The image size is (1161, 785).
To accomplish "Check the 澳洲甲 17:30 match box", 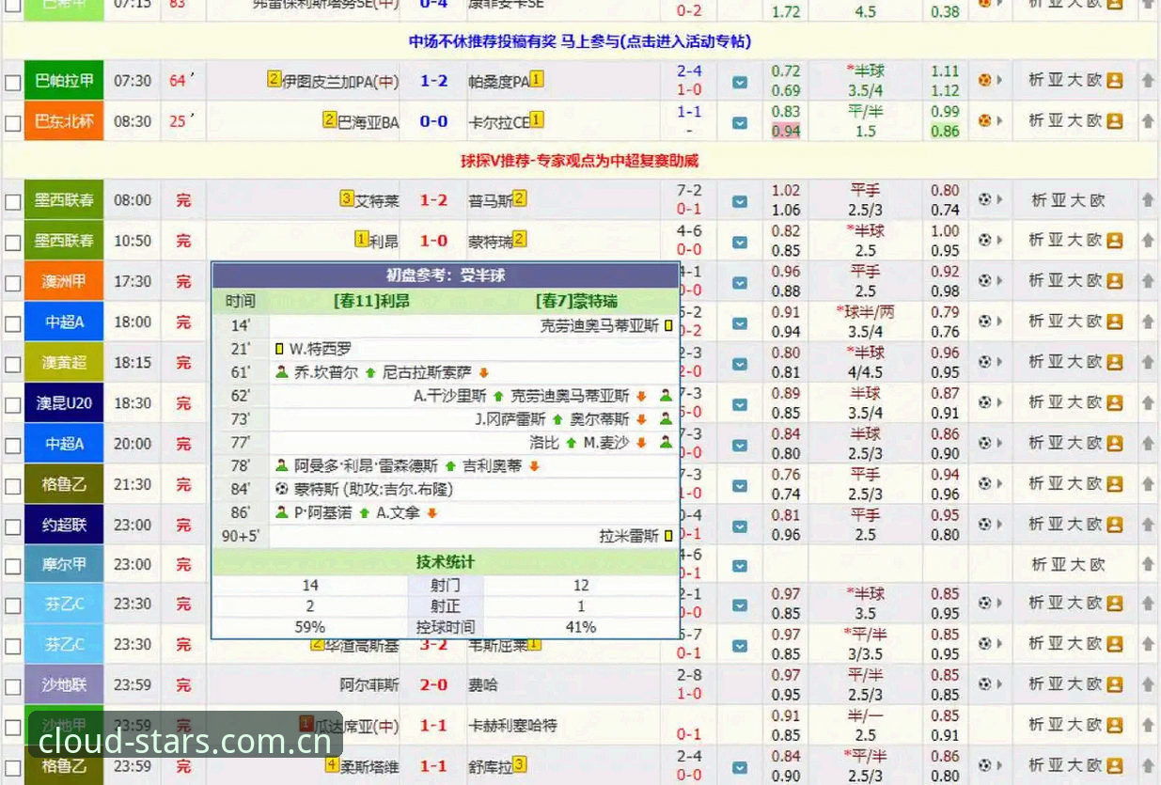I will tap(12, 283).
